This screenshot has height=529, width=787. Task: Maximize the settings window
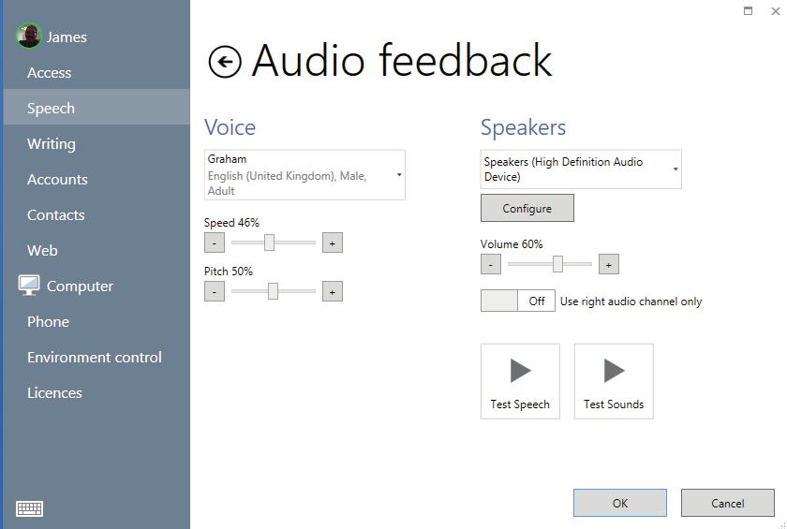[x=748, y=11]
